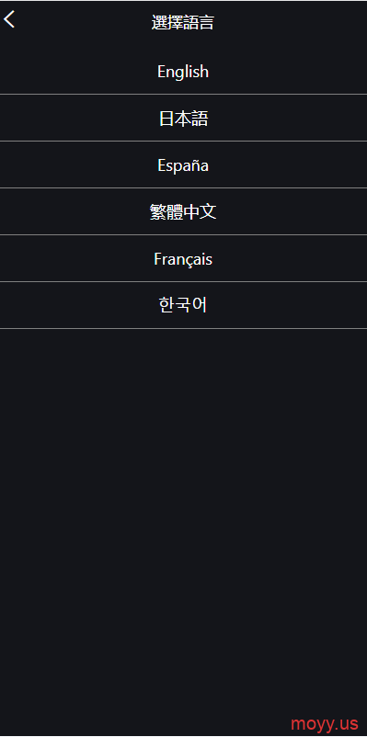Set language to Français
The height and width of the screenshot is (737, 367).
[x=184, y=258]
